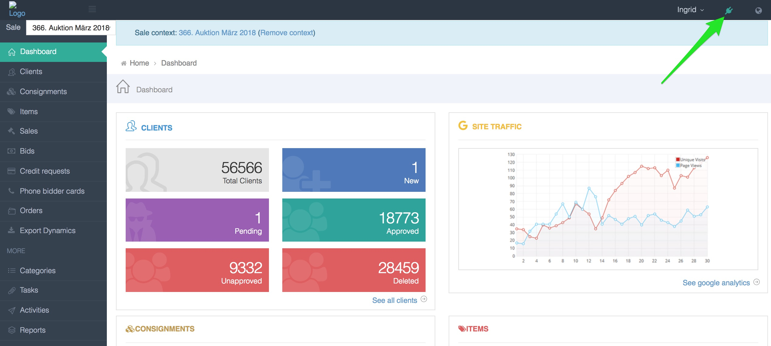Image resolution: width=771 pixels, height=346 pixels.
Task: Open the 9332 Unapproved clients tile
Action: [x=197, y=270]
